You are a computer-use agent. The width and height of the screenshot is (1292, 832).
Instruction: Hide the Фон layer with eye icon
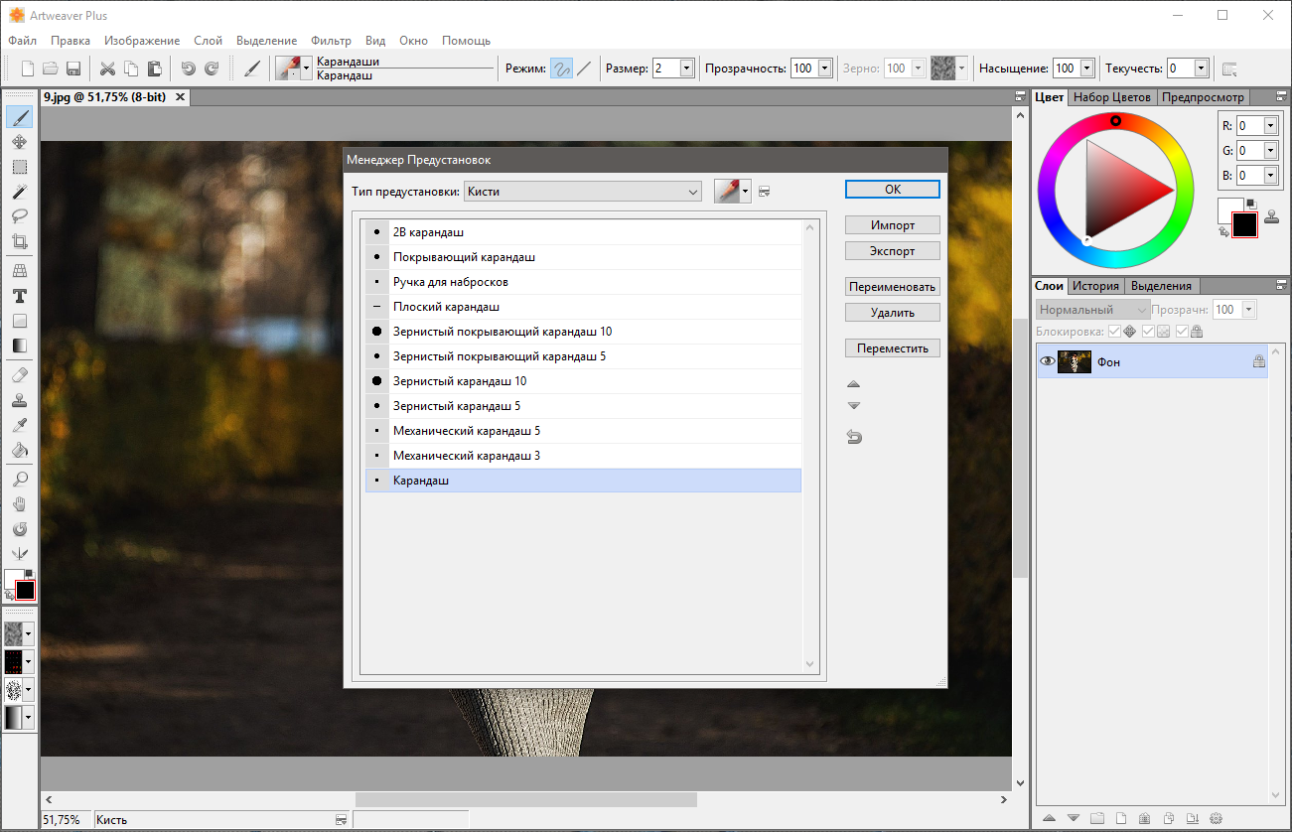coord(1047,362)
